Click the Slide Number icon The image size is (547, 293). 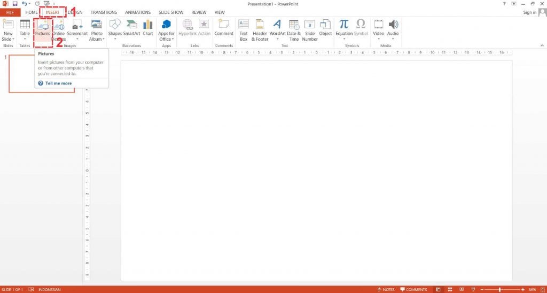point(310,29)
